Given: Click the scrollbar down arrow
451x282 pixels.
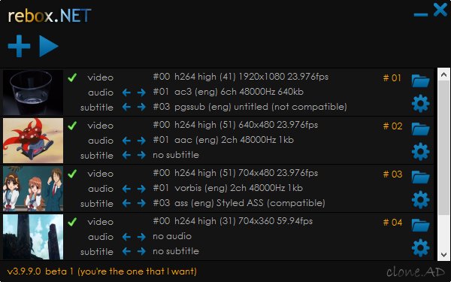Looking at the screenshot, I should tap(443, 255).
